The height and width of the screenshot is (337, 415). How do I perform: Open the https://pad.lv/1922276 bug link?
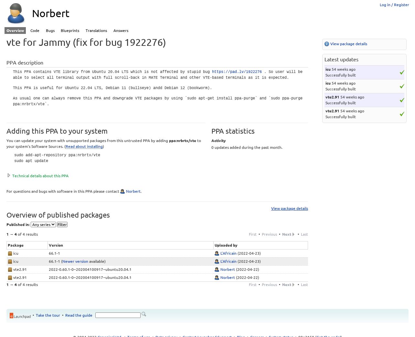pyautogui.click(x=237, y=72)
